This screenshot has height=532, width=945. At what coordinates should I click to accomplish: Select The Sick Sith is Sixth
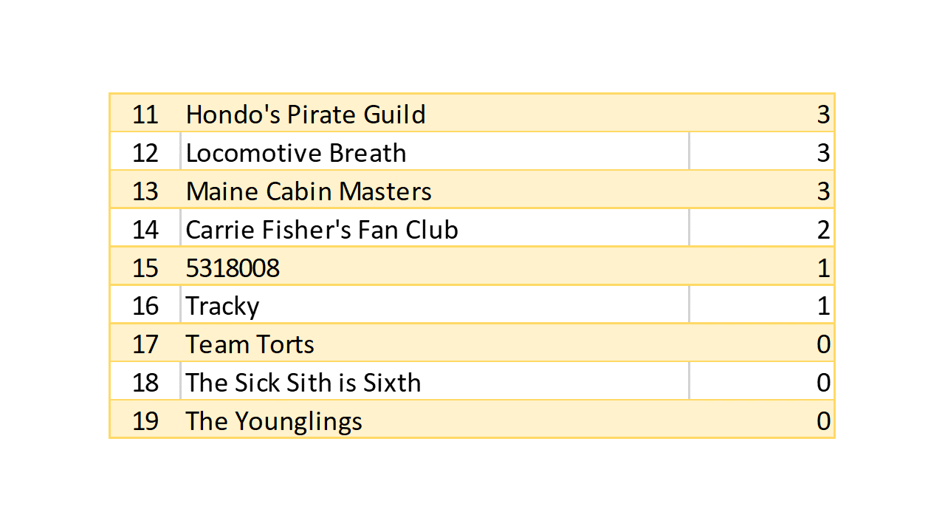pos(303,383)
